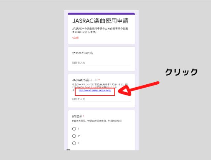
Task: Click the purple bar atop the form header
Action: tap(101, 14)
